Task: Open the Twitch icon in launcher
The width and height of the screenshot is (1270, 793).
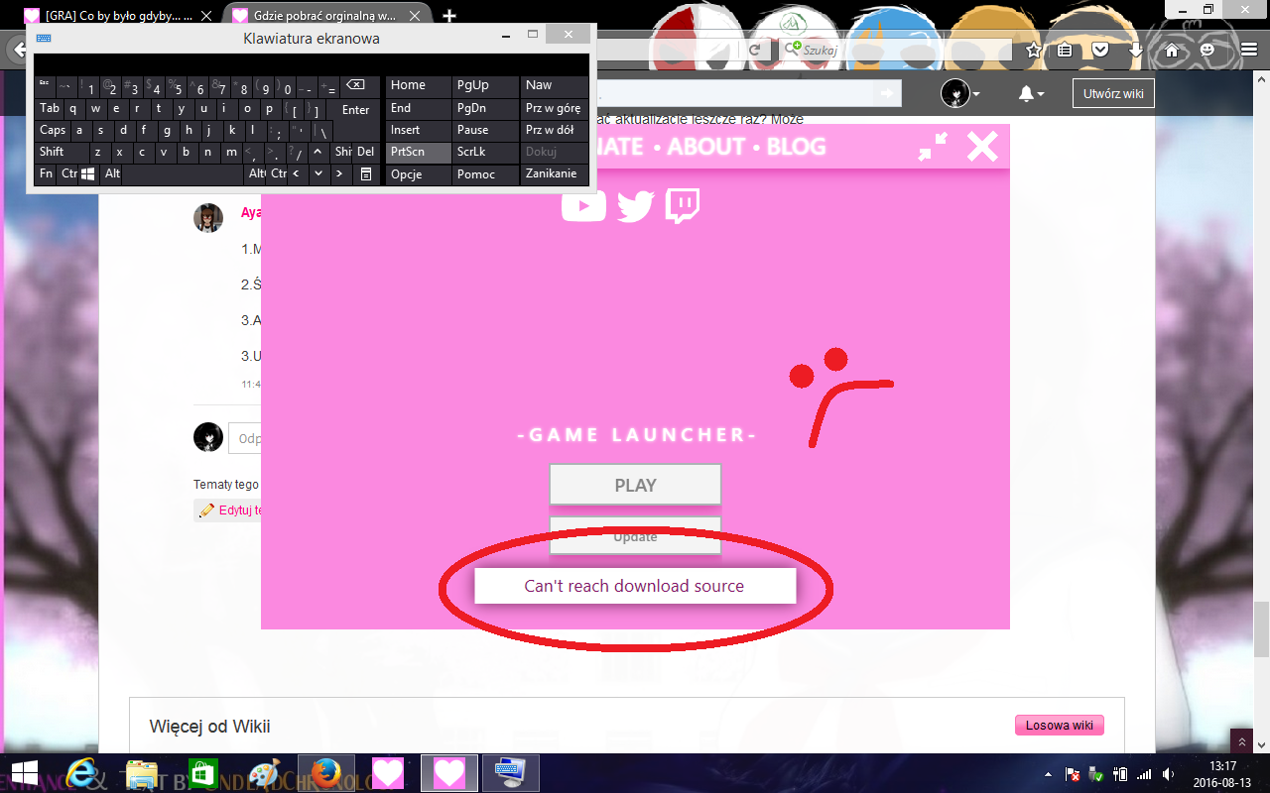Action: click(x=683, y=205)
